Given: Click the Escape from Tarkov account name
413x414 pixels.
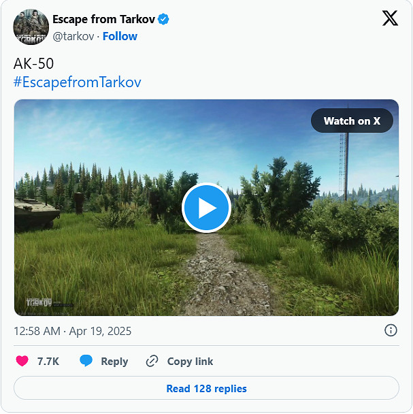Looking at the screenshot, I should (103, 19).
